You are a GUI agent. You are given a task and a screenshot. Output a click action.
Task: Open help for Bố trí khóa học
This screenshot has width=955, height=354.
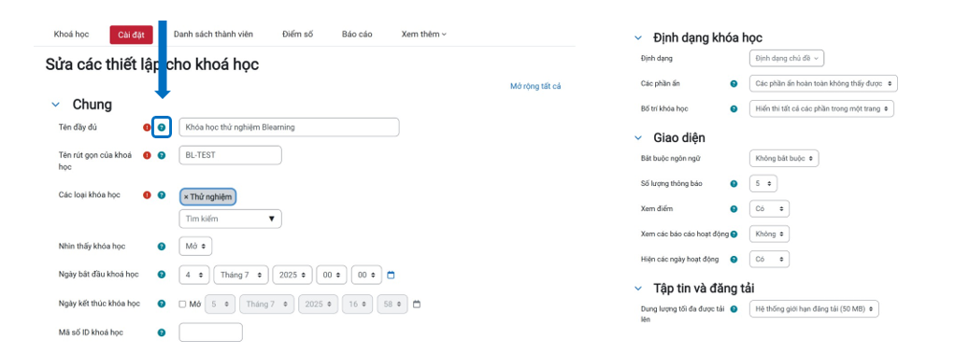click(x=734, y=109)
